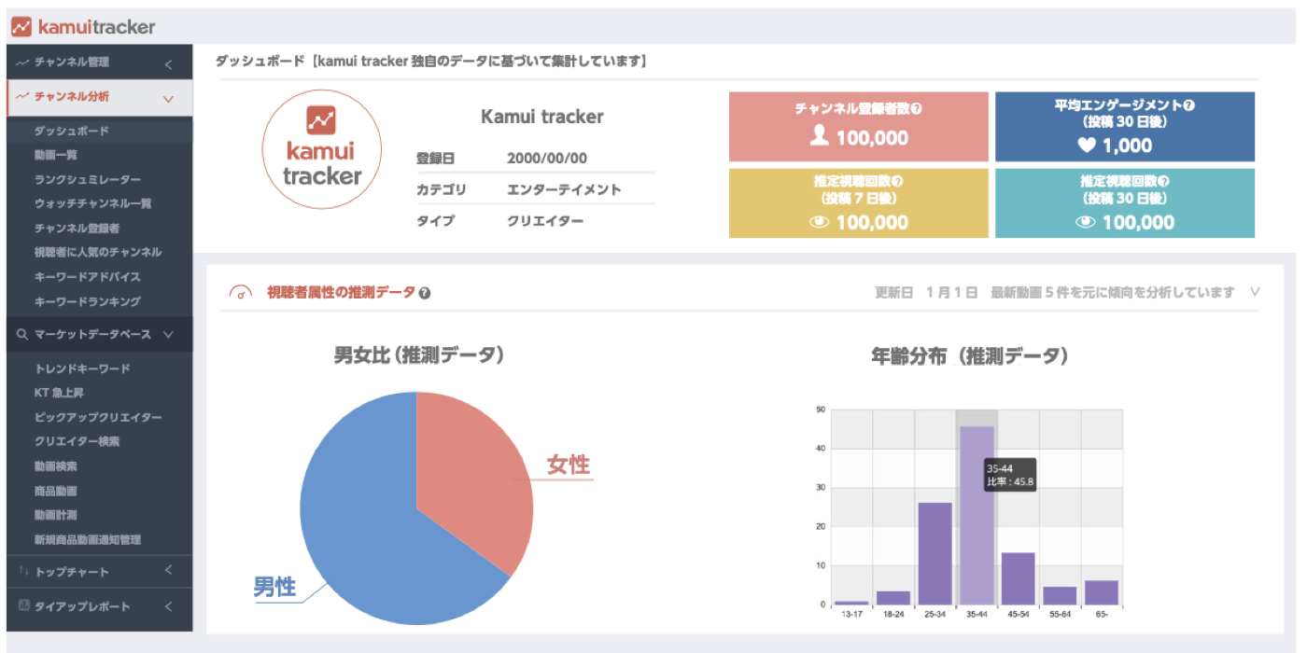Click クリエイター type value
Screen dimensions: 1307x653
(545, 221)
